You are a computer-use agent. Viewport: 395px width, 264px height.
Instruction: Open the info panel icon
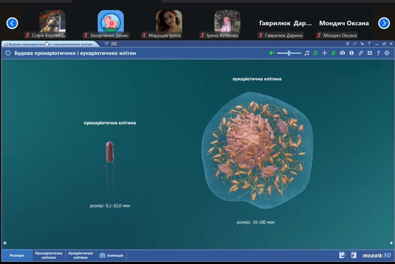pos(351,53)
